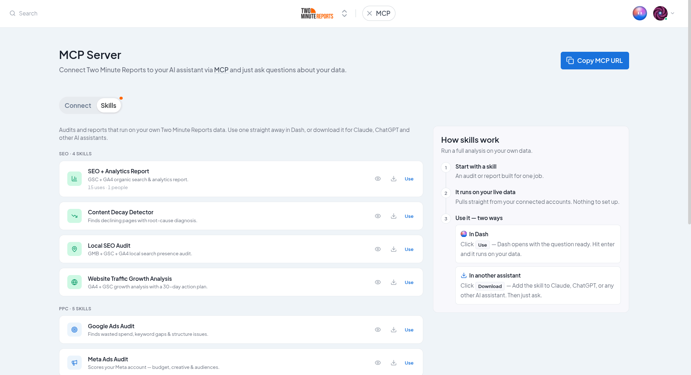691x375 pixels.
Task: Click the Download badge in assistant instructions
Action: pos(490,286)
